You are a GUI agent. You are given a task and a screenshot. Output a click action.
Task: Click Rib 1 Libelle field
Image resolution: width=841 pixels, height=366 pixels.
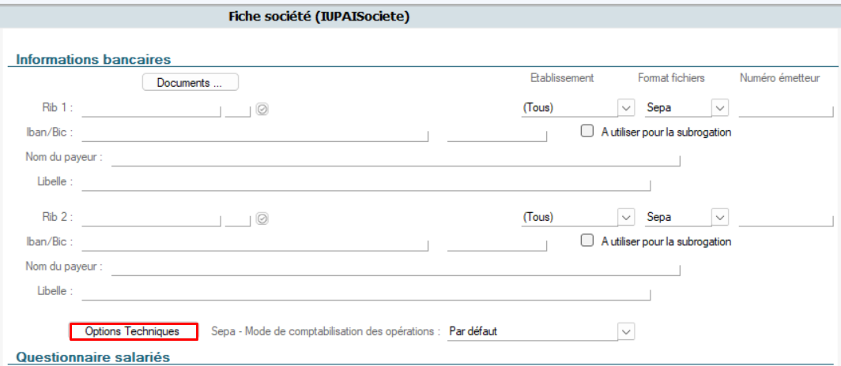[365, 182]
